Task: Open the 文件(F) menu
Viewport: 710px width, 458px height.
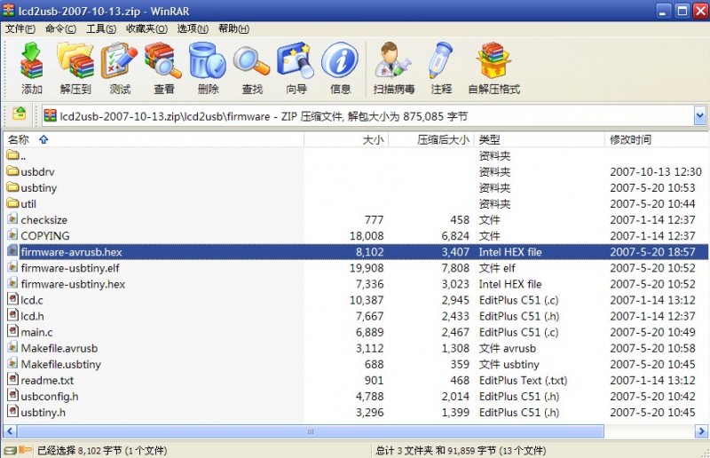Action: [20, 29]
